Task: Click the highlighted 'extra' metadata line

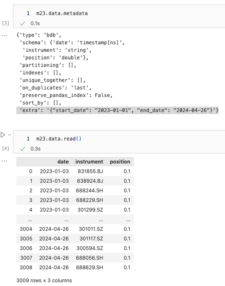Action: click(x=118, y=110)
